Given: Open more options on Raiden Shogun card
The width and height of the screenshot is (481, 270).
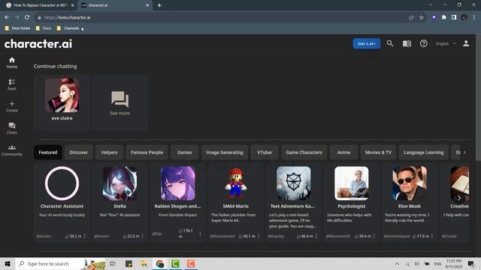Looking at the screenshot, I should pos(201,233).
